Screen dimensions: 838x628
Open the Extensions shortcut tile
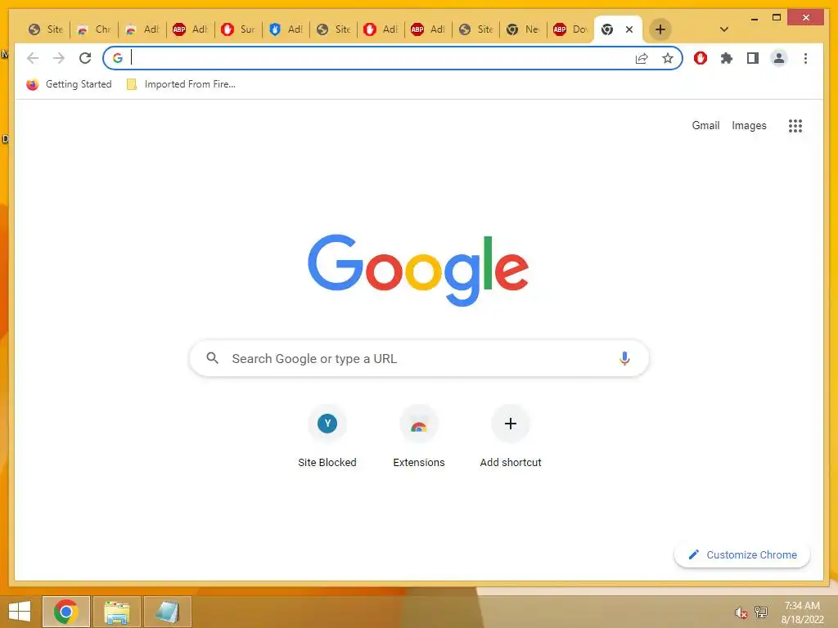pos(418,437)
